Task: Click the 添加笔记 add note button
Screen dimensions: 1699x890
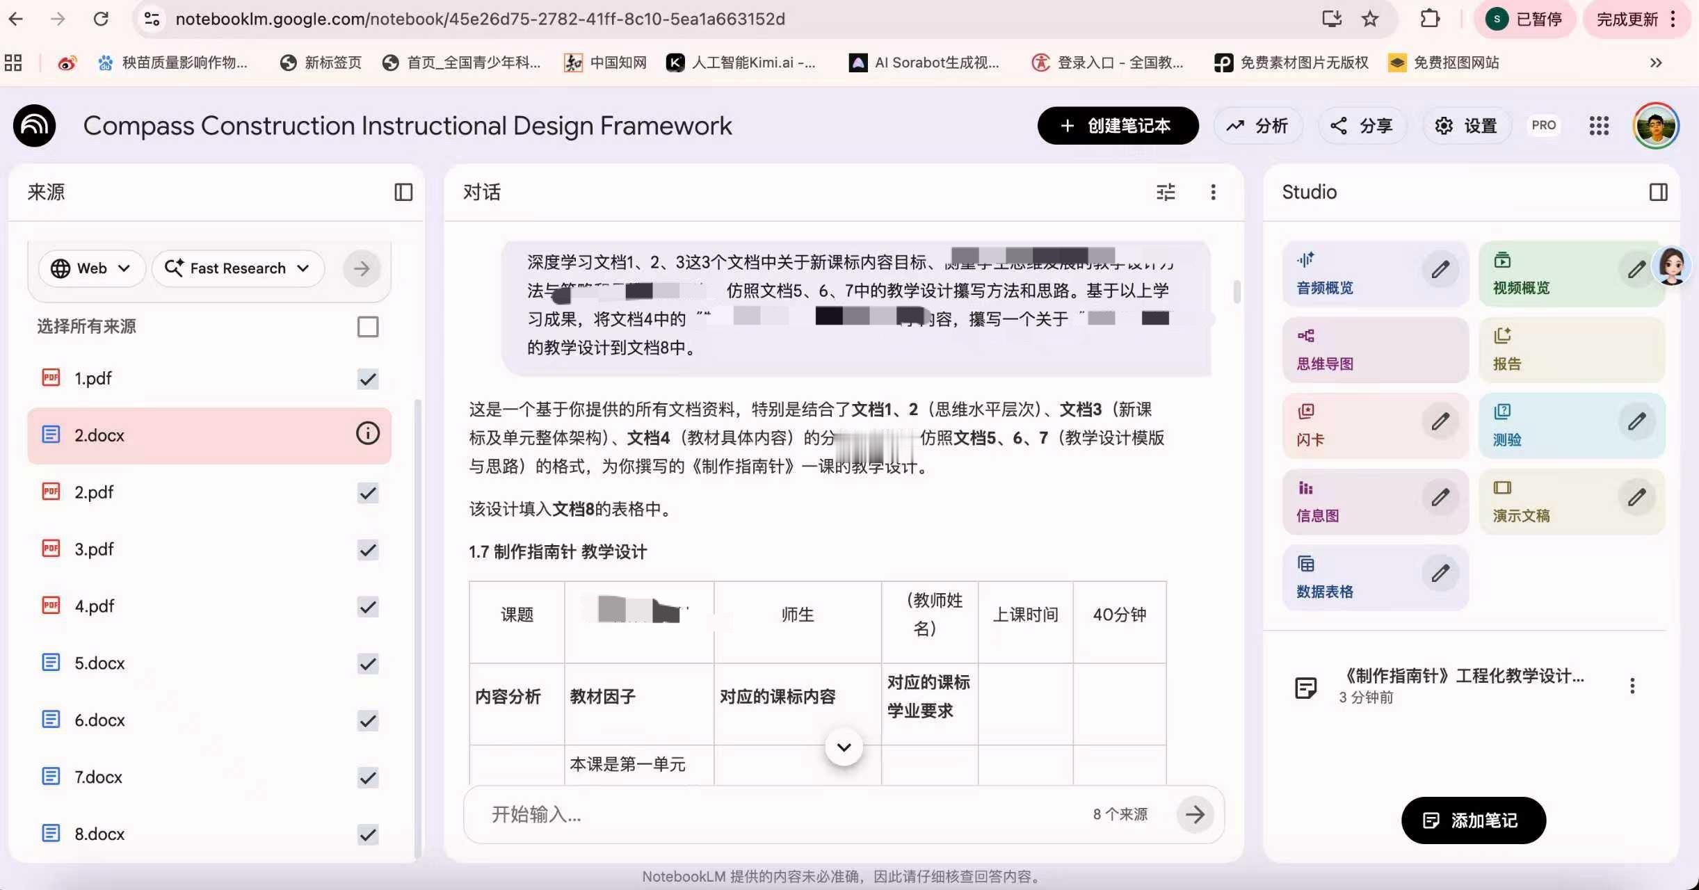Action: point(1473,820)
